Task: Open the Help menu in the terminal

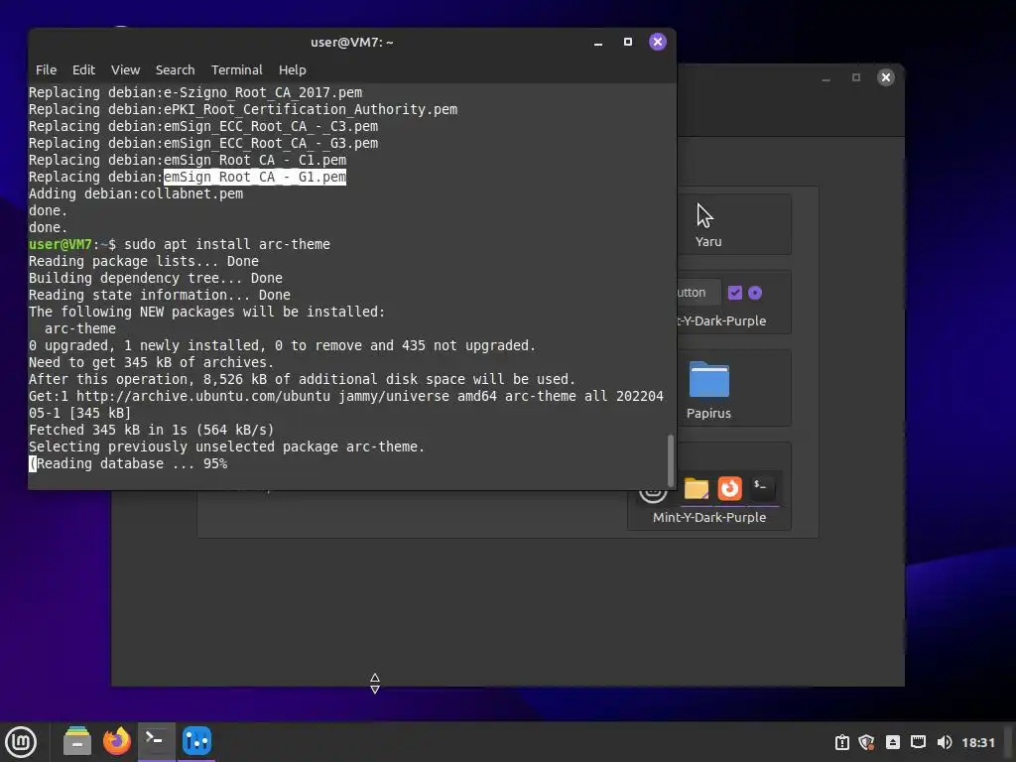Action: [293, 70]
